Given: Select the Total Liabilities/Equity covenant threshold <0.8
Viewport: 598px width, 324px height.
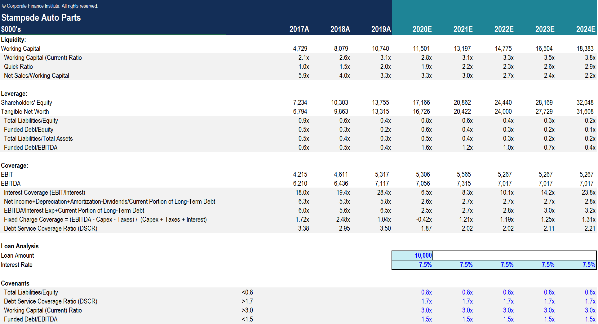Looking at the screenshot, I should 247,292.
